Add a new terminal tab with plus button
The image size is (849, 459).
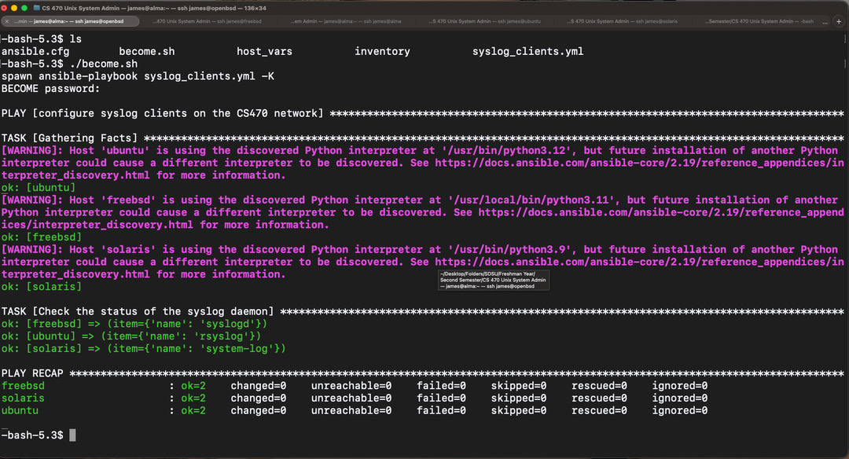(x=839, y=21)
